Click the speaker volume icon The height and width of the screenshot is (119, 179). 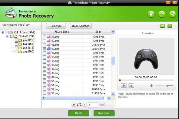(152, 86)
